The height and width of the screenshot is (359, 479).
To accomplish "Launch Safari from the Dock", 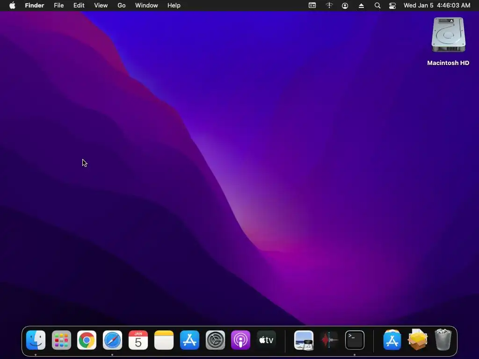I will [x=112, y=340].
